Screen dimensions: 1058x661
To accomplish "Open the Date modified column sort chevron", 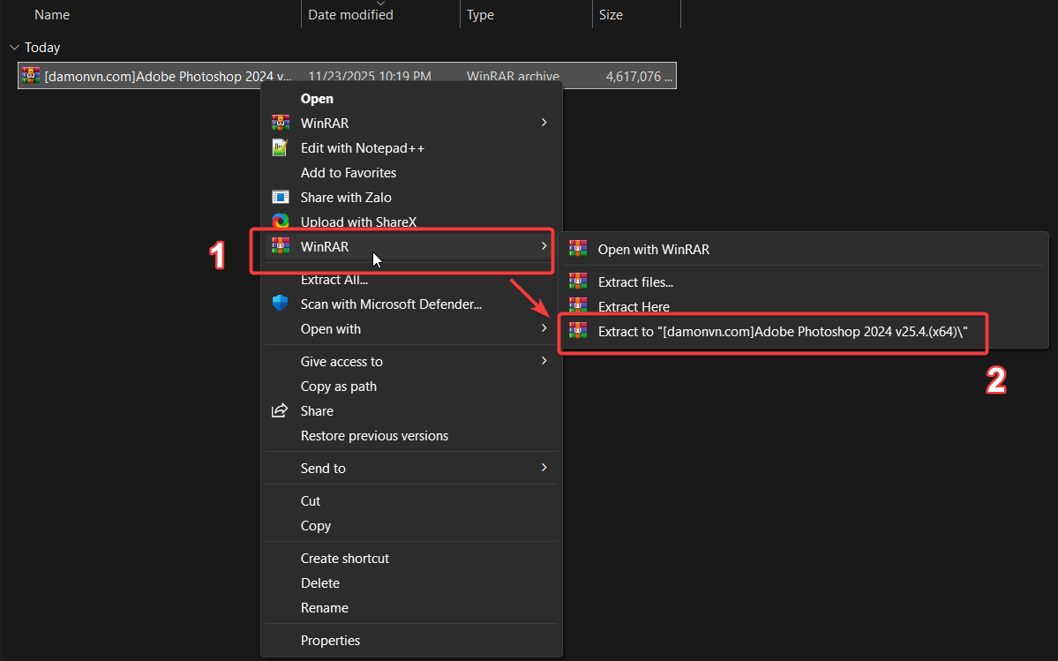I will [x=380, y=4].
